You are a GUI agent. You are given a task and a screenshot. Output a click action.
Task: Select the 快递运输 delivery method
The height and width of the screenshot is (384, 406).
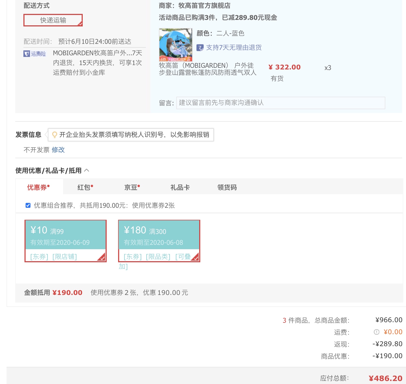click(53, 20)
